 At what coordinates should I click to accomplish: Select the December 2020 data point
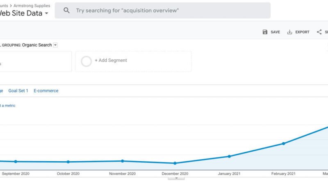[175, 163]
